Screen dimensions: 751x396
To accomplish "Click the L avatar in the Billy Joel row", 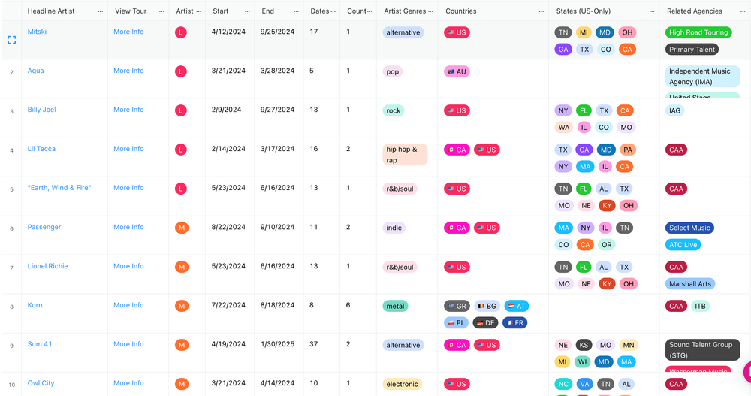I will 180,110.
